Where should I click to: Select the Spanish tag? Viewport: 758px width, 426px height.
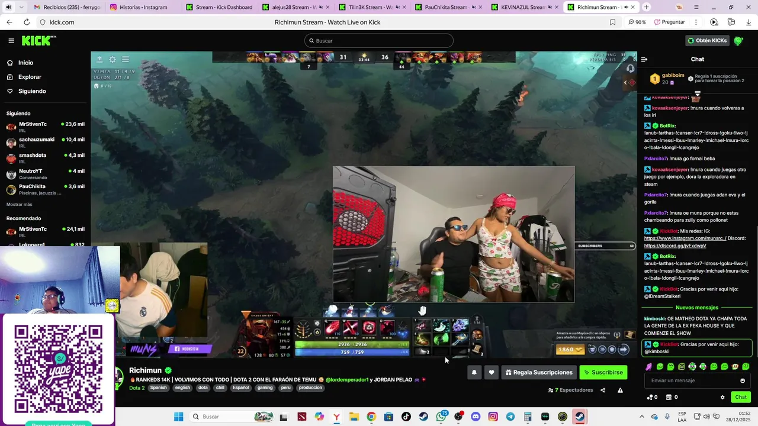(158, 388)
